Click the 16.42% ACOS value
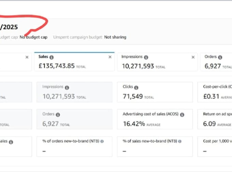 [134, 124]
